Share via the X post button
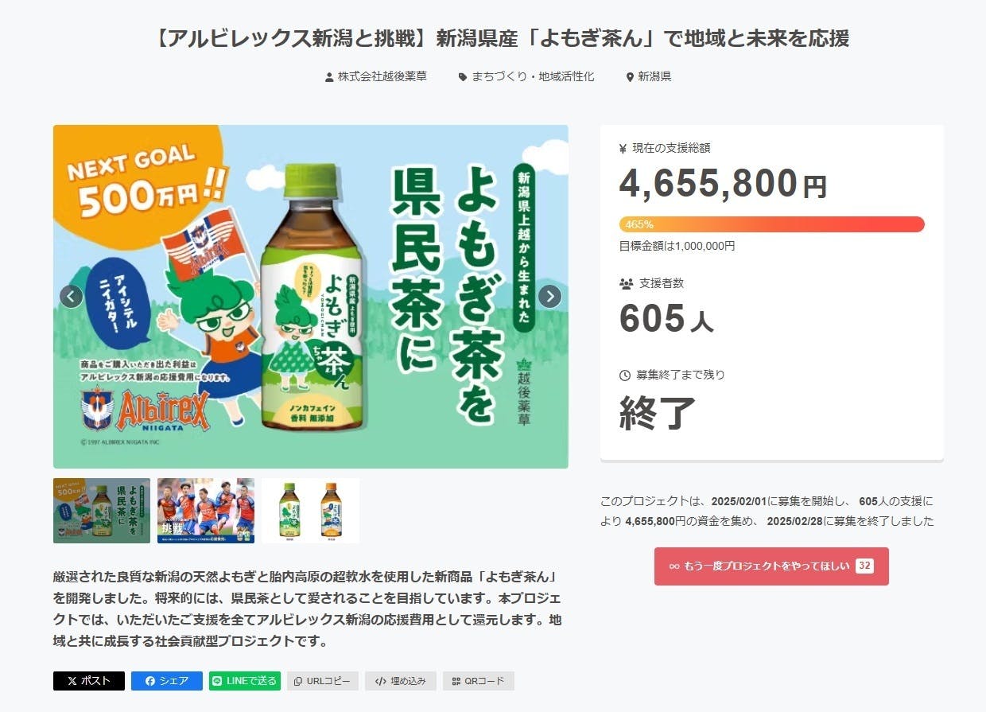This screenshot has height=712, width=986. (x=89, y=681)
